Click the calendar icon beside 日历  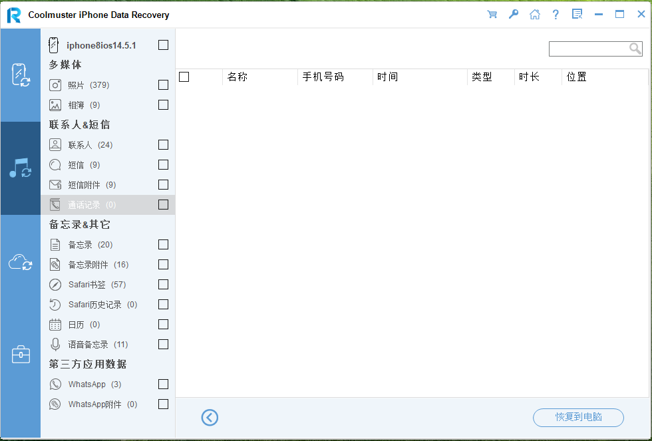pos(55,325)
